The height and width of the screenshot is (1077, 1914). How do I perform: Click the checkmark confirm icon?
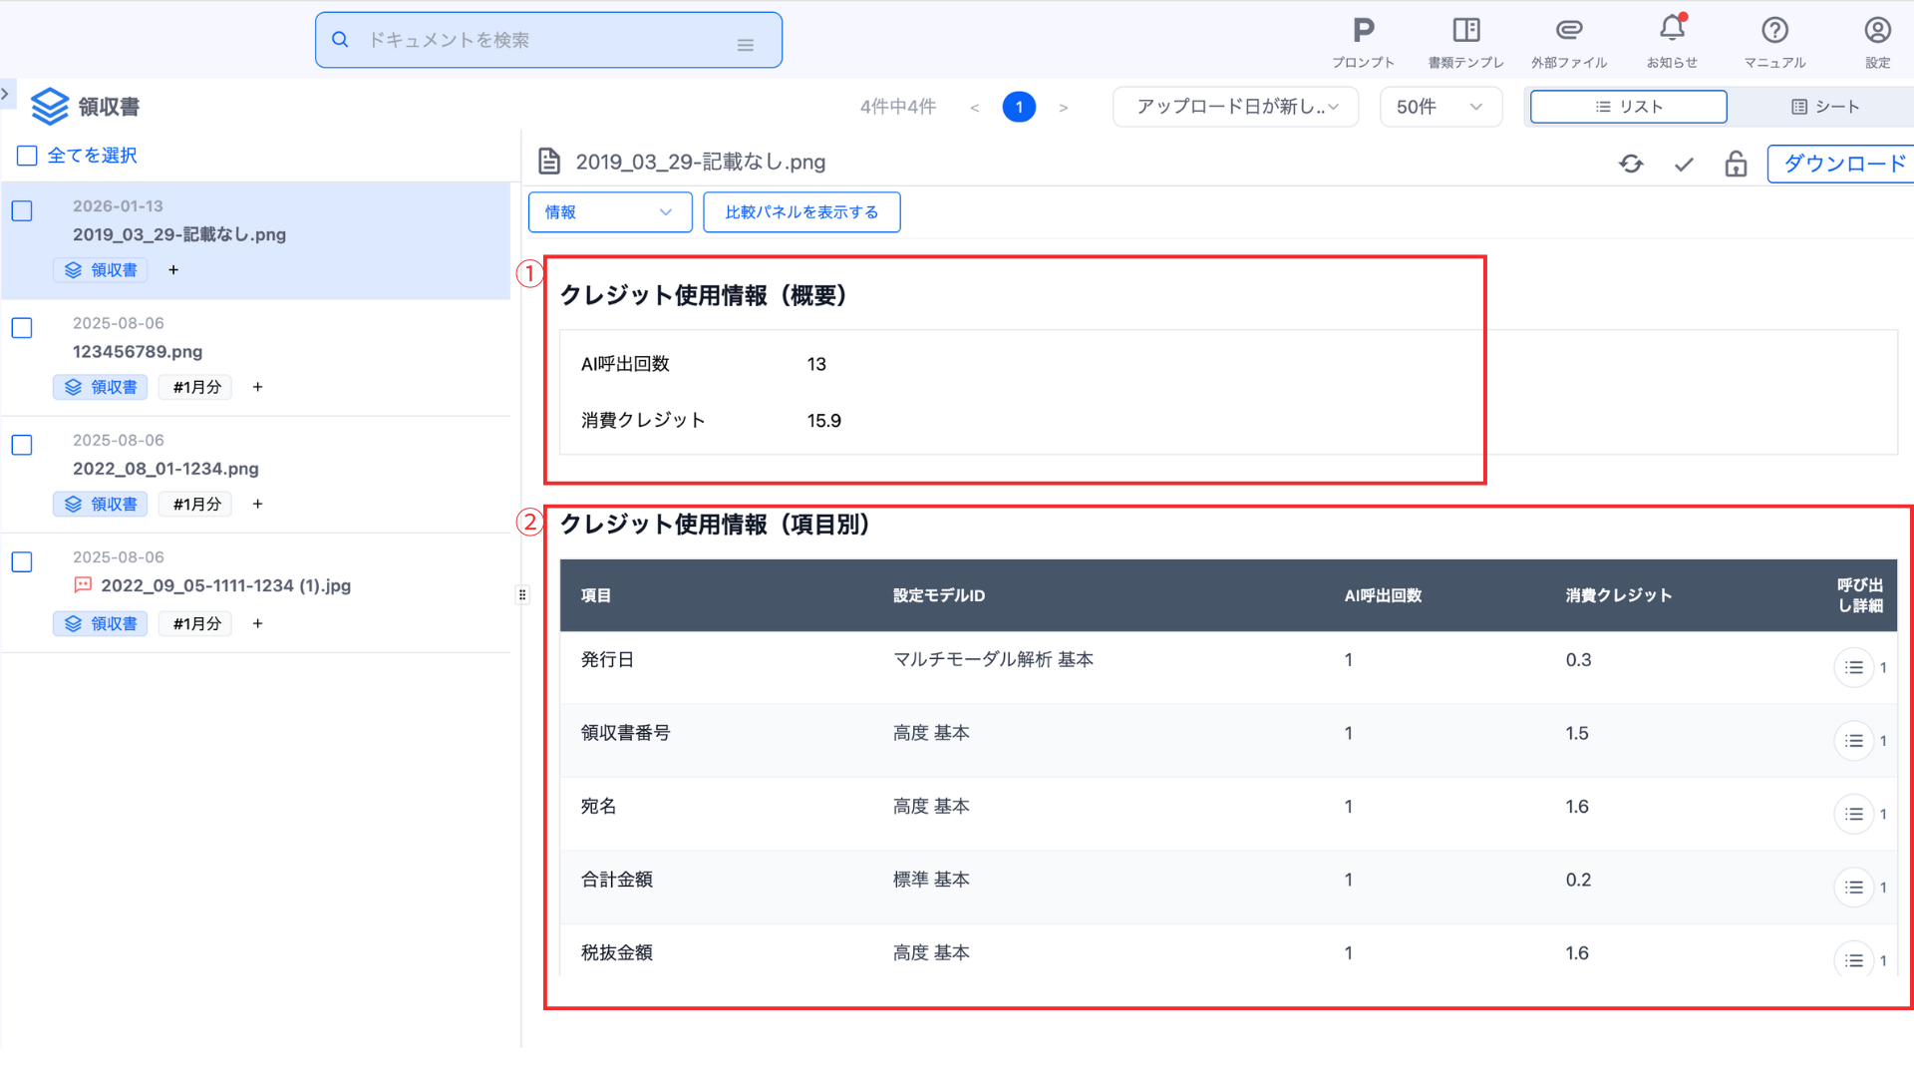tap(1684, 164)
